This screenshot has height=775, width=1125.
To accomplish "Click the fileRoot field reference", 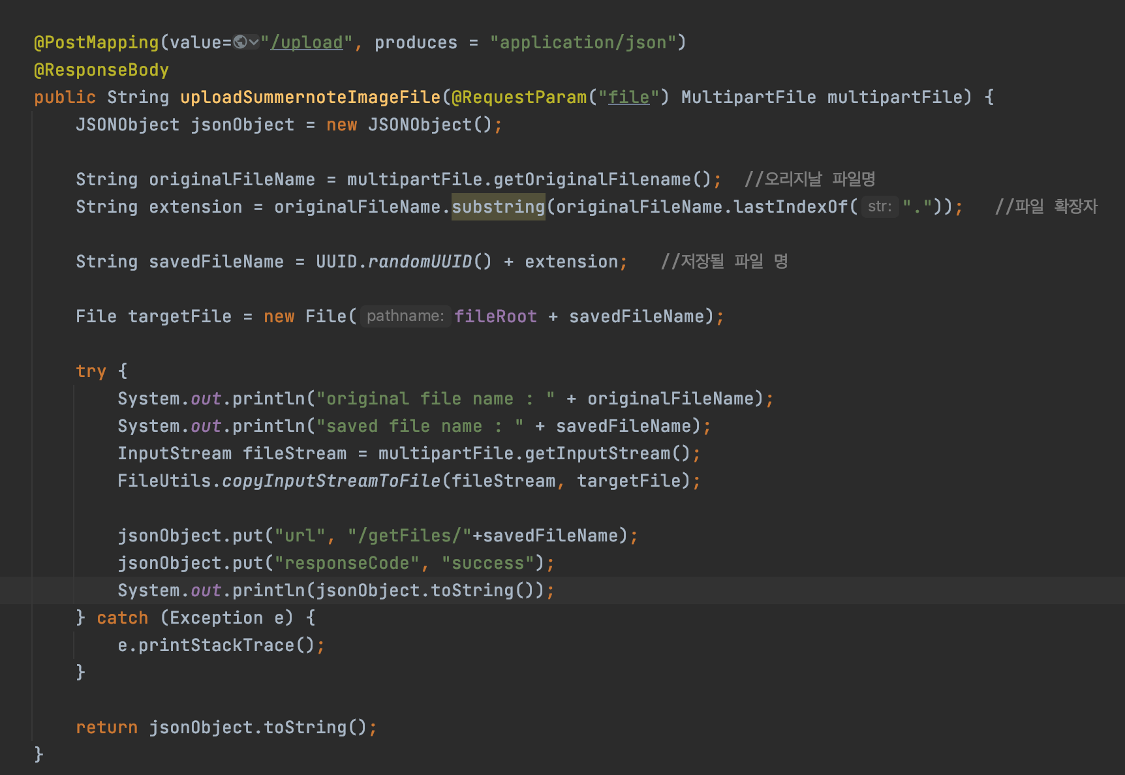I will [x=496, y=316].
